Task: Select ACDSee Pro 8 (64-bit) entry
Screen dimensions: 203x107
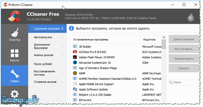Action: (92, 52)
